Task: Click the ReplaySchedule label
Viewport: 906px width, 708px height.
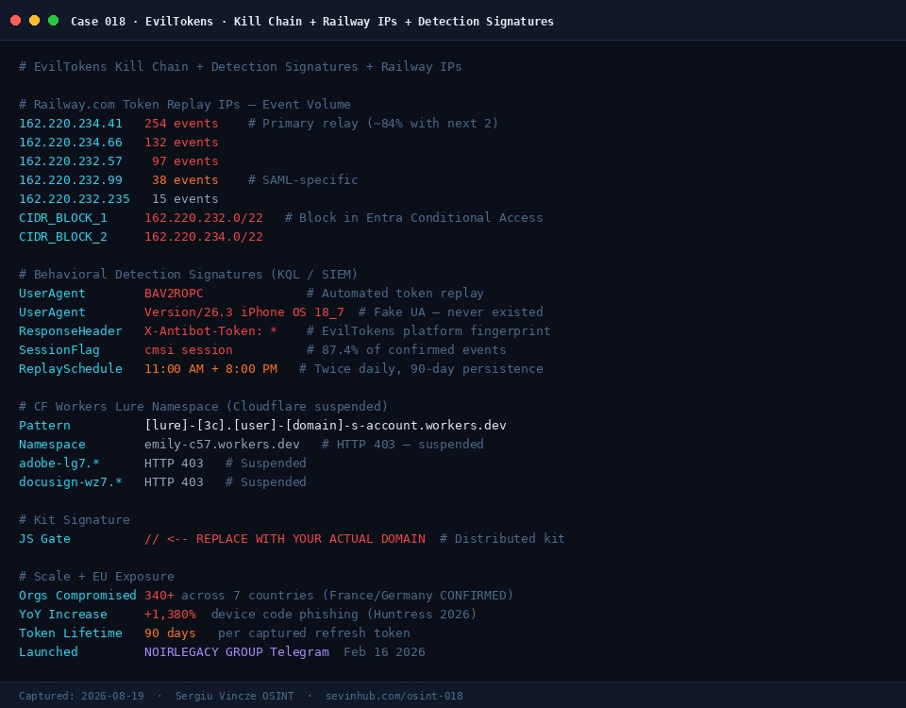Action: click(71, 369)
